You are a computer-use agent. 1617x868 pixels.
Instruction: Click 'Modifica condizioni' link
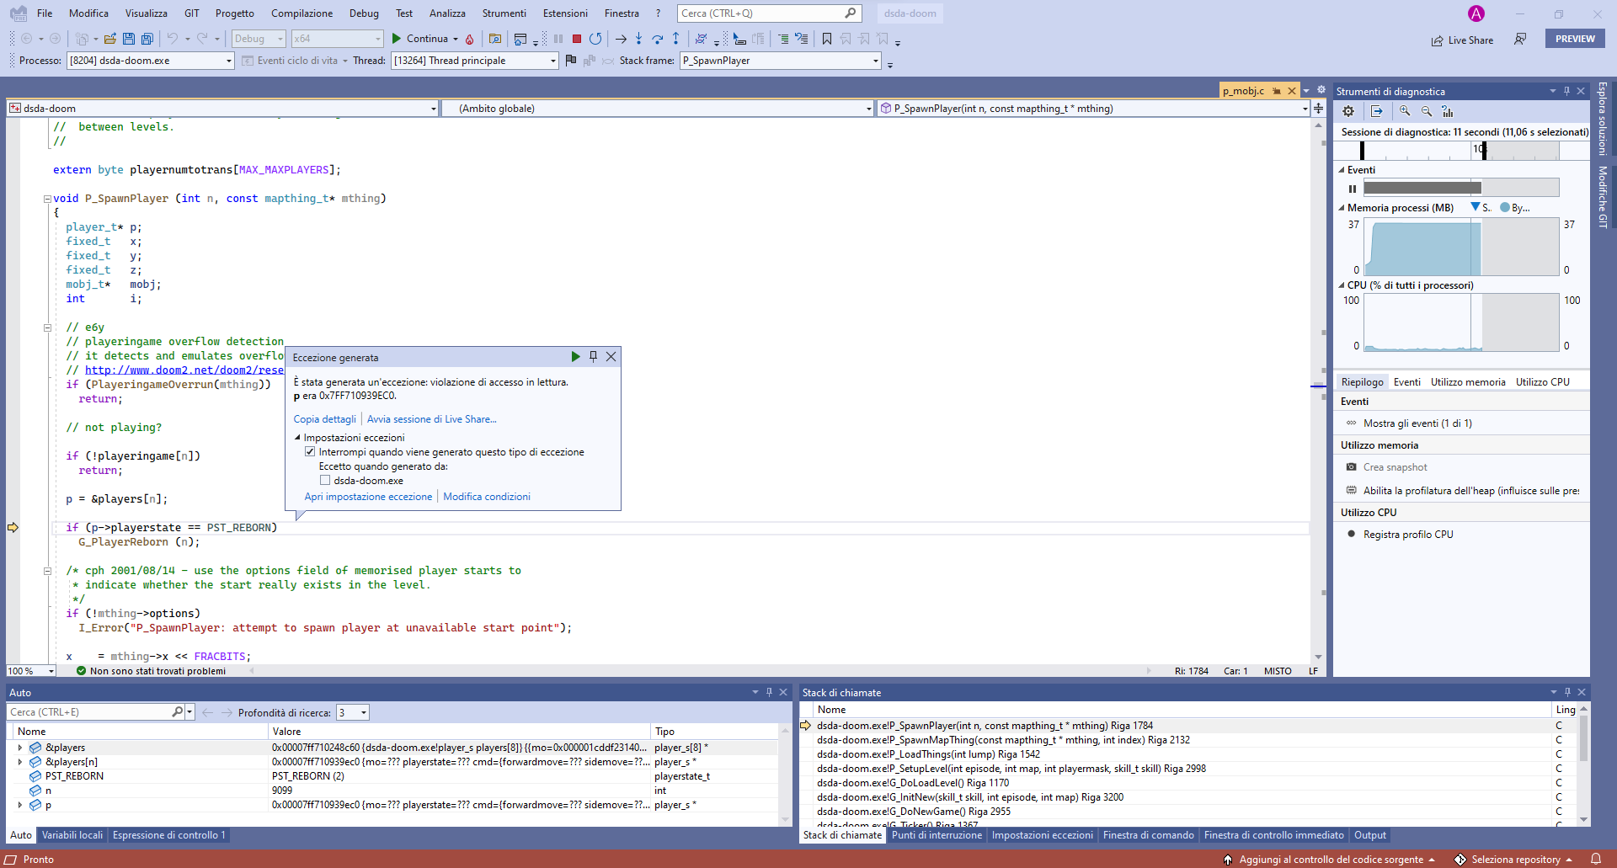click(x=487, y=497)
